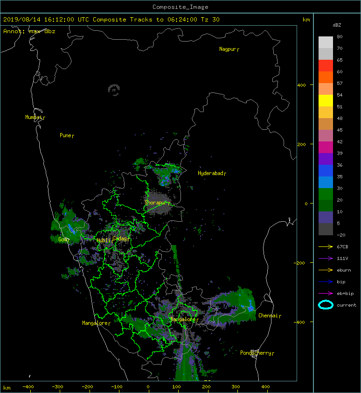The width and height of the screenshot is (361, 393).
Task: Click the magenta 42 dBZ color swatch
Action: (326, 147)
